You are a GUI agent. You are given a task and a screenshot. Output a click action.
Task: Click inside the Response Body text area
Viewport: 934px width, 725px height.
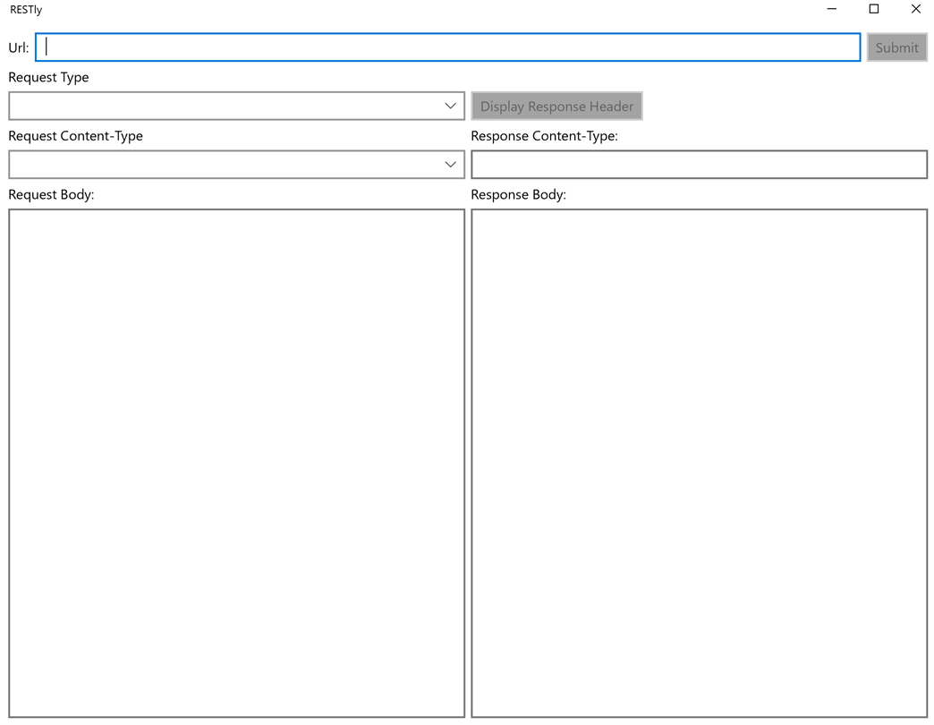tap(700, 463)
